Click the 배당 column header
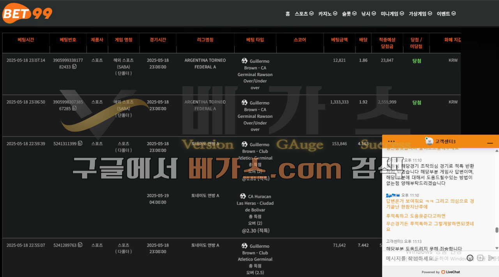Screen dimensions: 499x277 coord(363,40)
